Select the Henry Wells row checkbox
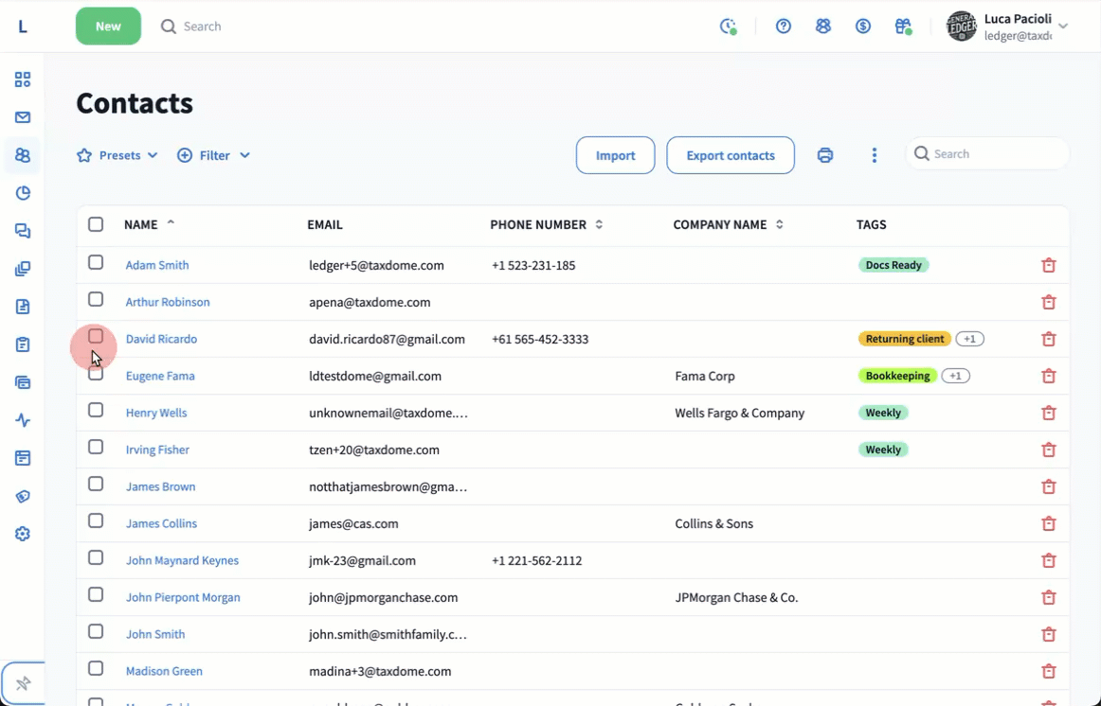This screenshot has width=1101, height=706. click(x=96, y=411)
